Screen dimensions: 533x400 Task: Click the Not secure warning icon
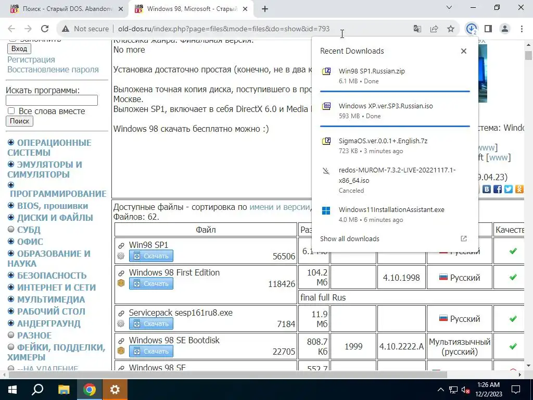[66, 29]
